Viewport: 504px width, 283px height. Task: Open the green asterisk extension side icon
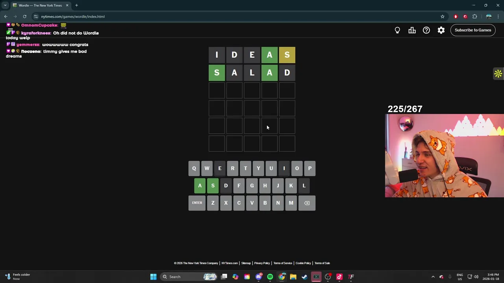pos(498,74)
